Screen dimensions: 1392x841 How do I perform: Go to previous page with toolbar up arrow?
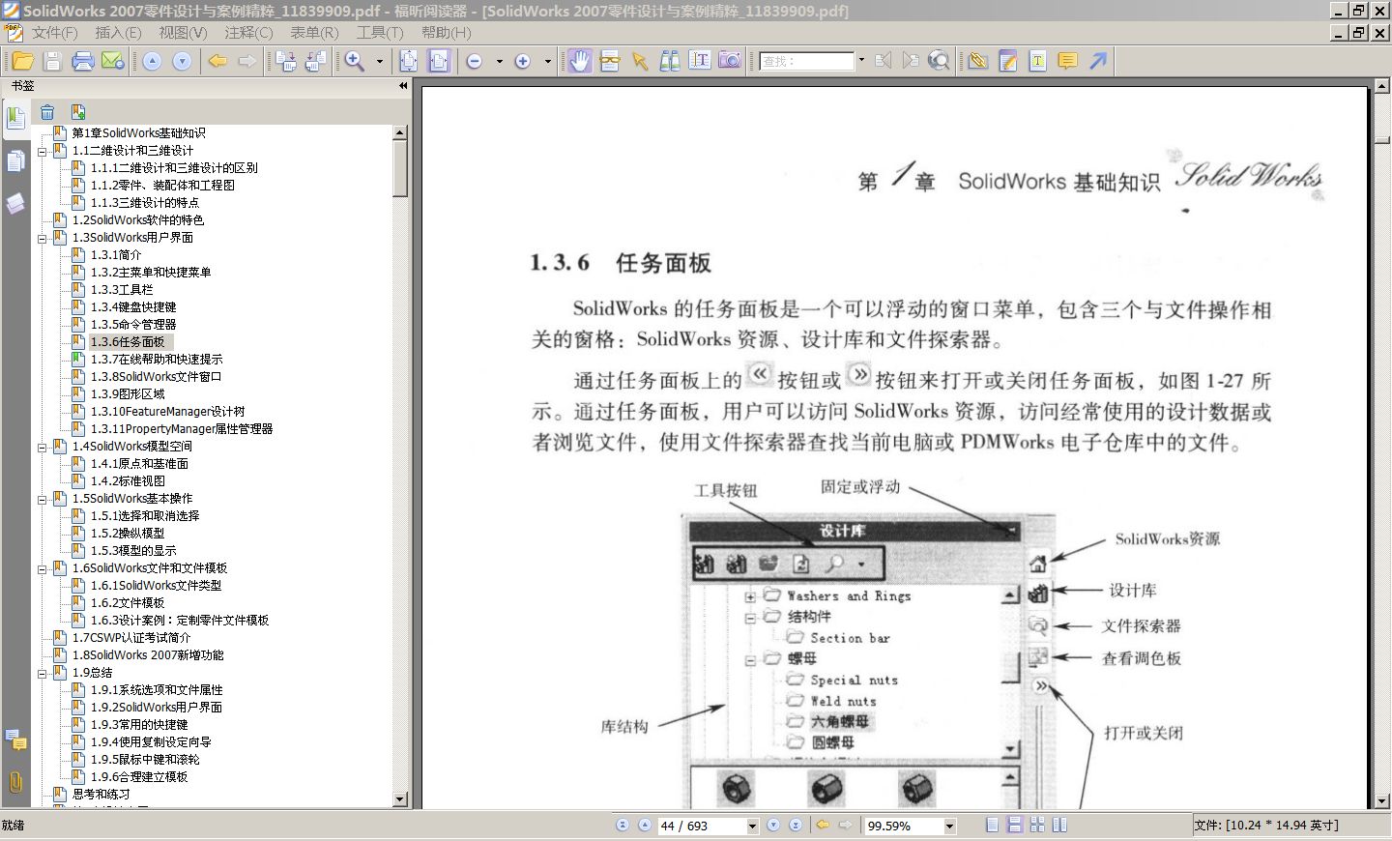pos(152,61)
